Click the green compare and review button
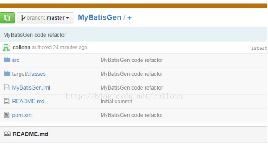Screen dimensions: 268x163 tap(8, 18)
